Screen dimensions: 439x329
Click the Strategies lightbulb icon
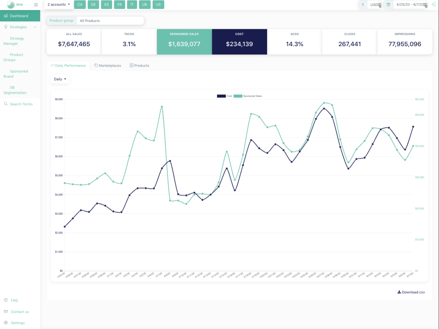5,27
